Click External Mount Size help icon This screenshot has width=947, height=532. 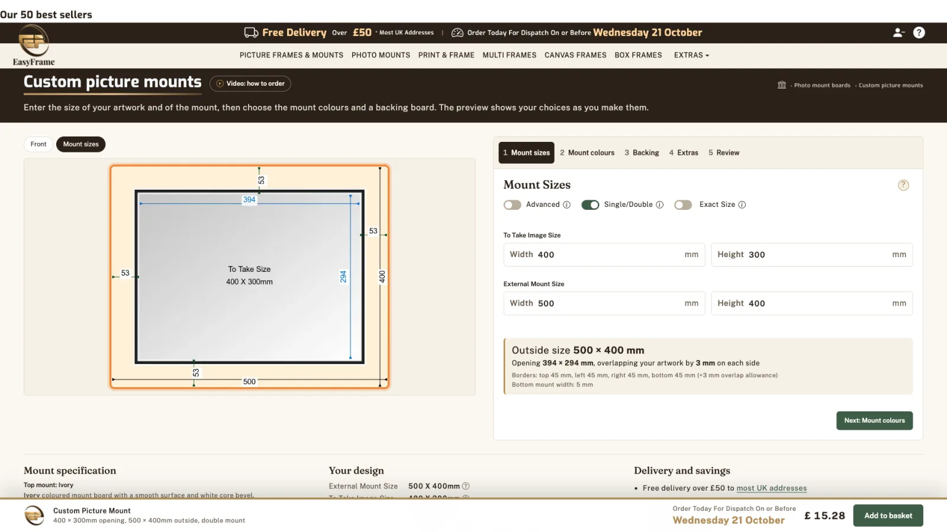pos(466,486)
